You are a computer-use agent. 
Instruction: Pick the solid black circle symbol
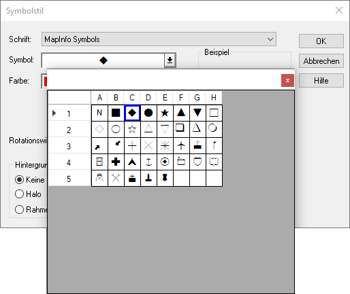tap(148, 113)
